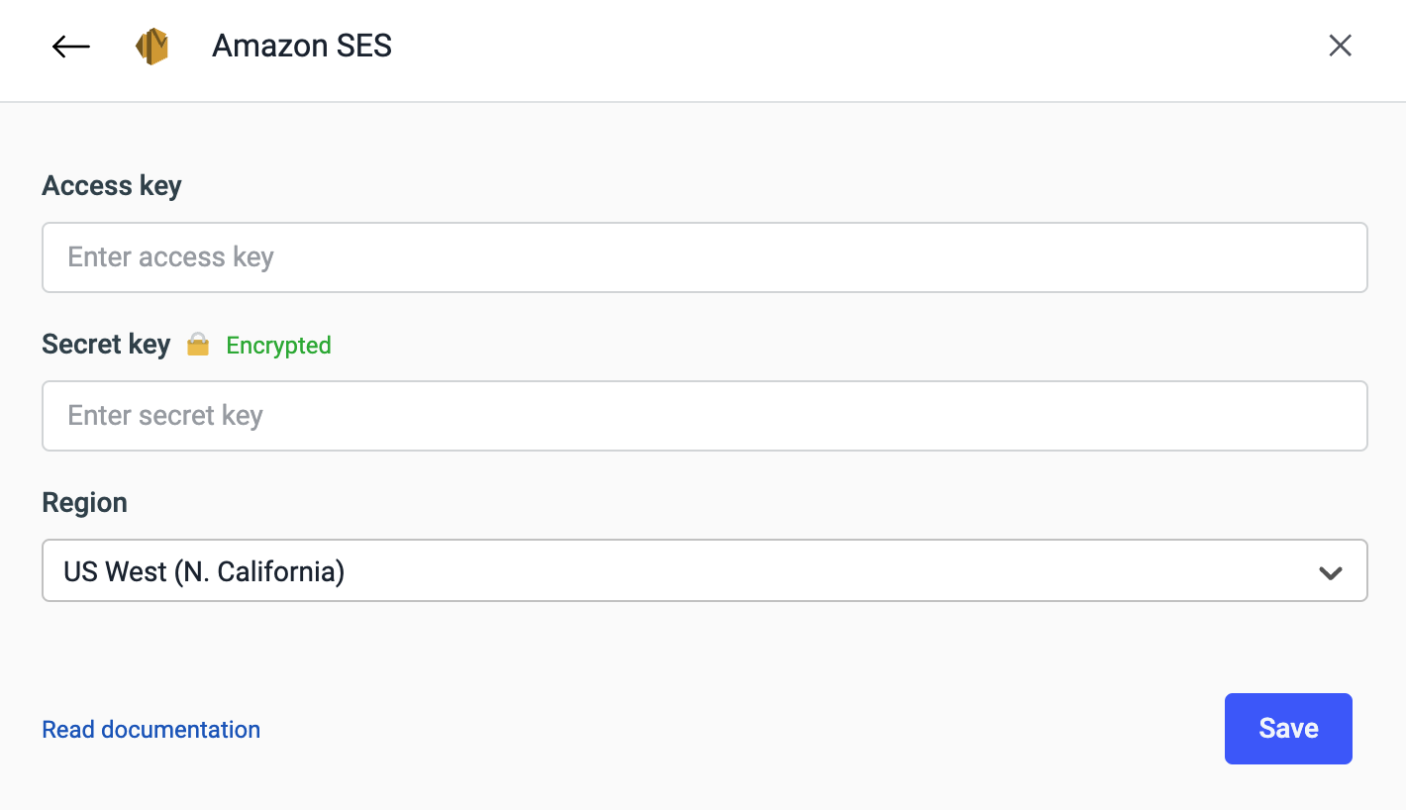Close the Amazon SES settings panel
The height and width of the screenshot is (810, 1406).
pos(1340,46)
